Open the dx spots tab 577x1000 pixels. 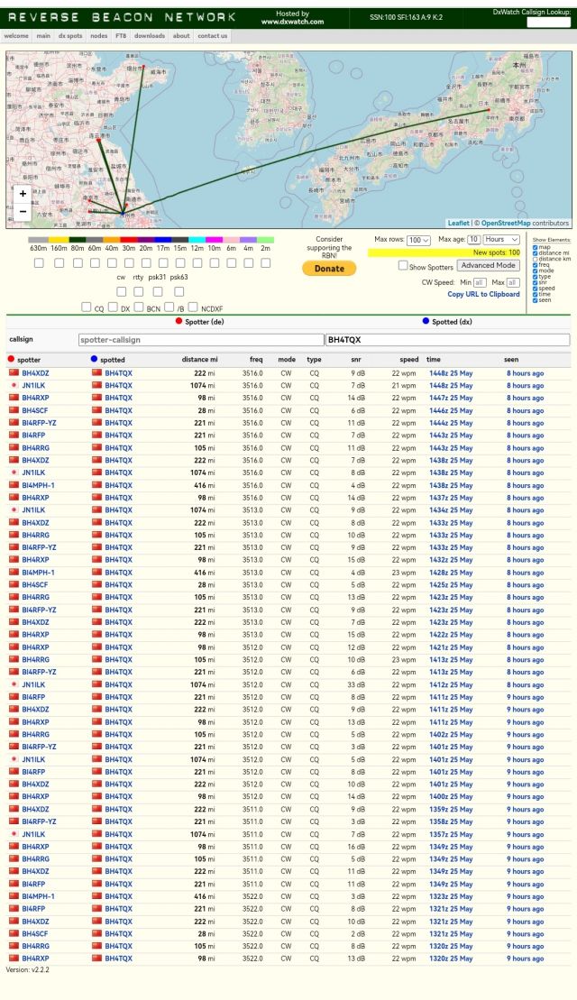pyautogui.click(x=70, y=36)
